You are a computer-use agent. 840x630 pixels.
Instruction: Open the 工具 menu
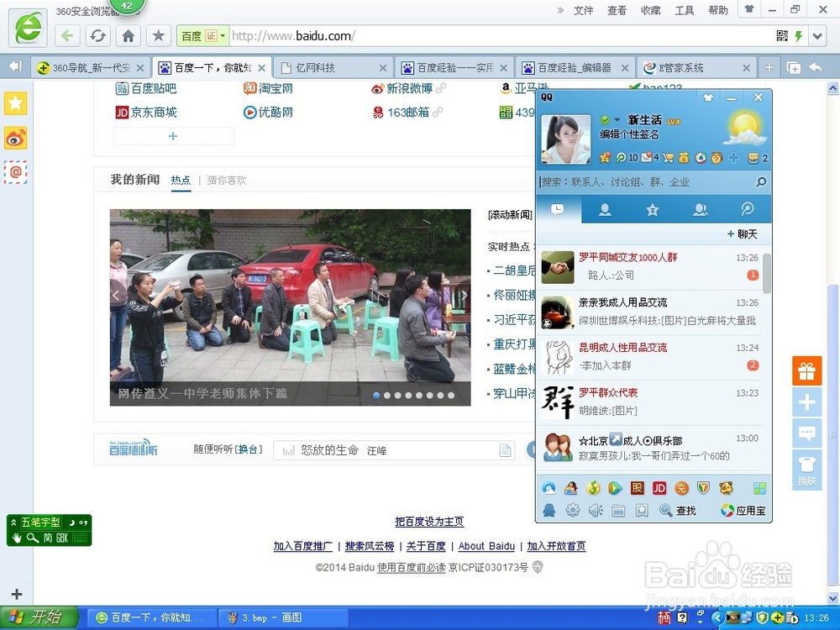coord(684,10)
